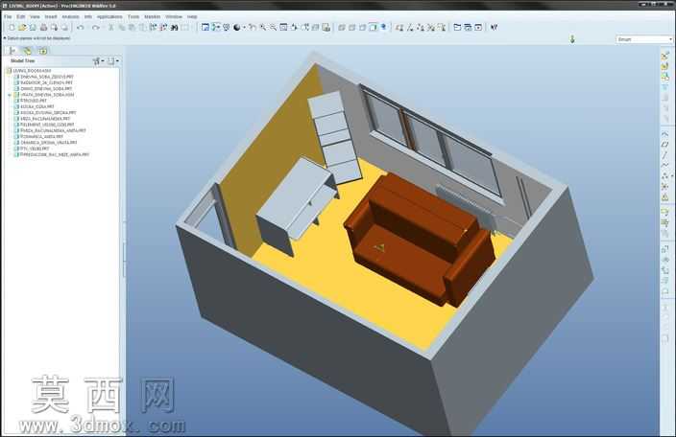This screenshot has width=676, height=437.
Task: Expand the VRATA_DNEVNA_SOBA.ASM subassembly
Action: point(10,95)
